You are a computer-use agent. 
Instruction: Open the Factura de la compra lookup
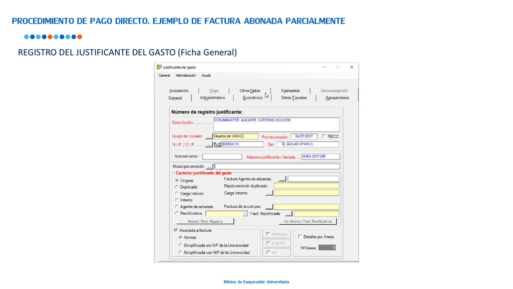point(269,207)
